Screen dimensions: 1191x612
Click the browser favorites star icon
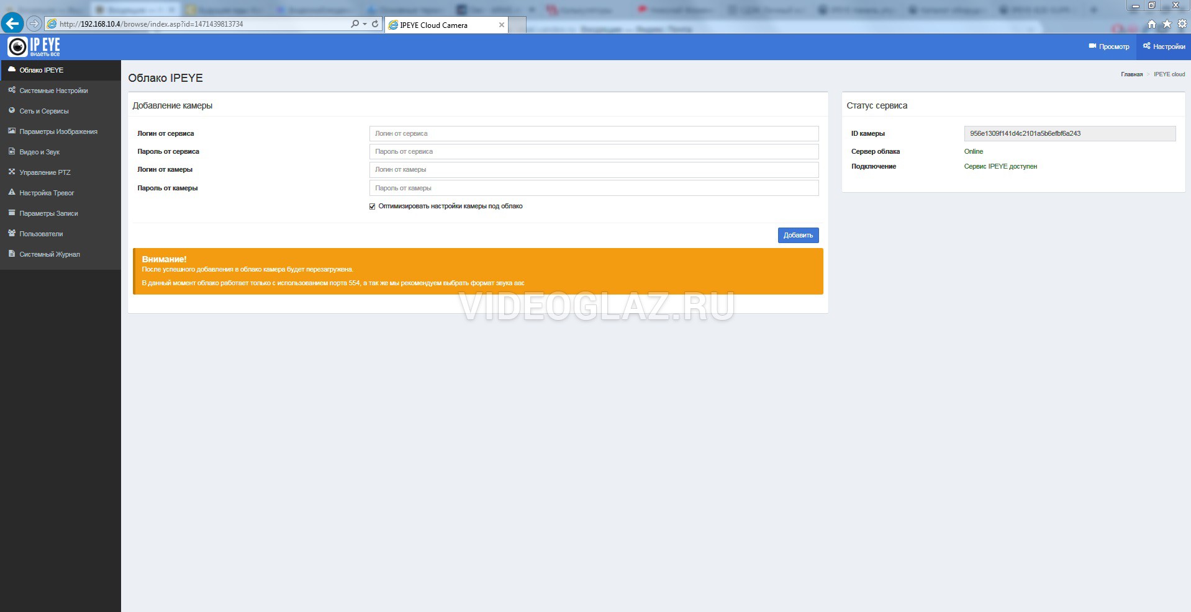click(x=1167, y=24)
